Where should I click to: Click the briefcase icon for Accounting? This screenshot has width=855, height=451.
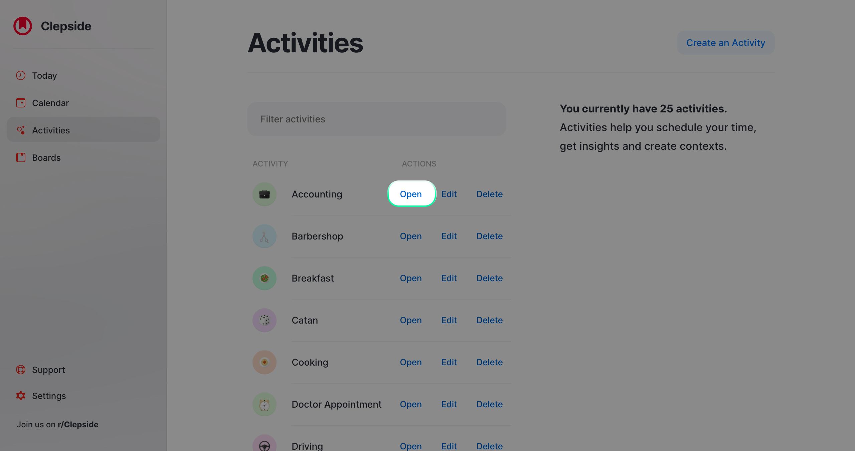[x=264, y=194]
